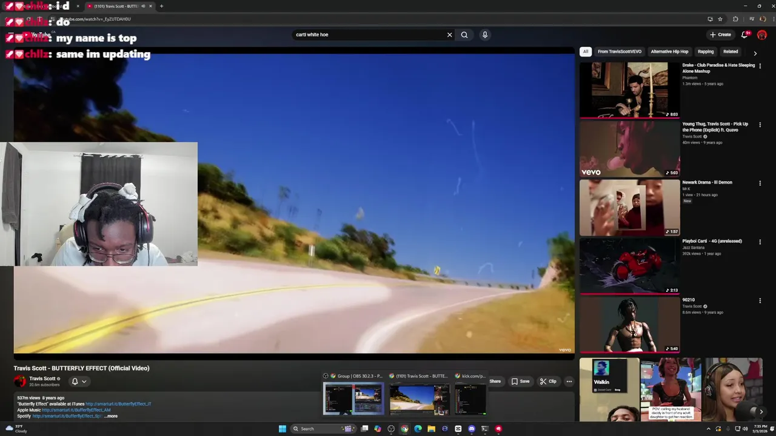776x436 pixels.
Task: Open options for Newark Drama video
Action: point(760,183)
